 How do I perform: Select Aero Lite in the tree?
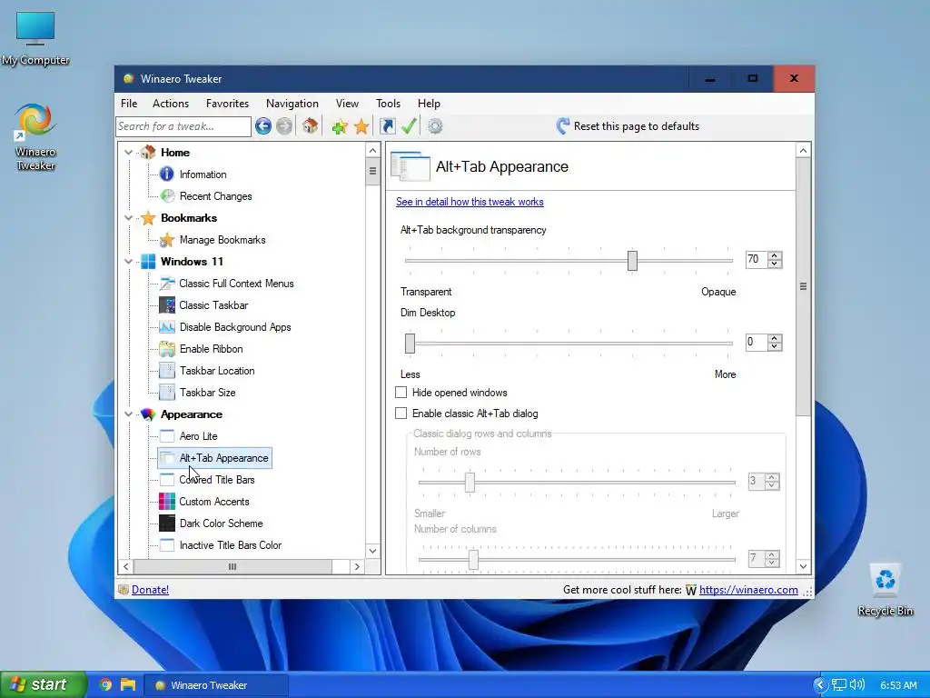tap(198, 435)
